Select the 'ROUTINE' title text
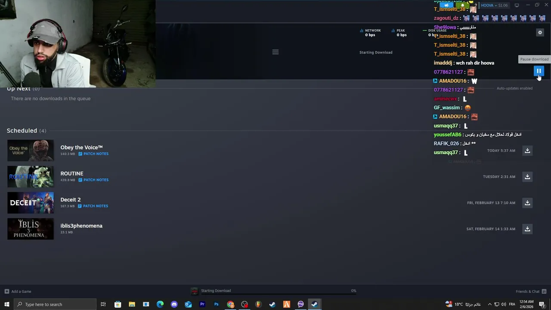Viewport: 551px width, 310px height. tap(72, 174)
